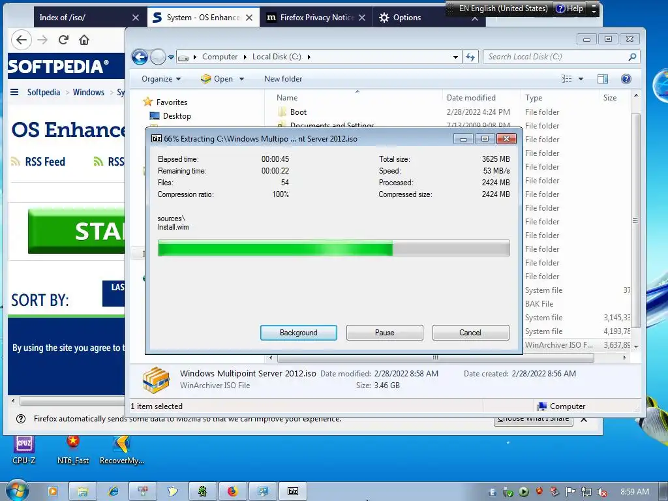Switch to 7-Zip taskbar button
Image resolution: width=668 pixels, height=501 pixels.
[x=293, y=492]
